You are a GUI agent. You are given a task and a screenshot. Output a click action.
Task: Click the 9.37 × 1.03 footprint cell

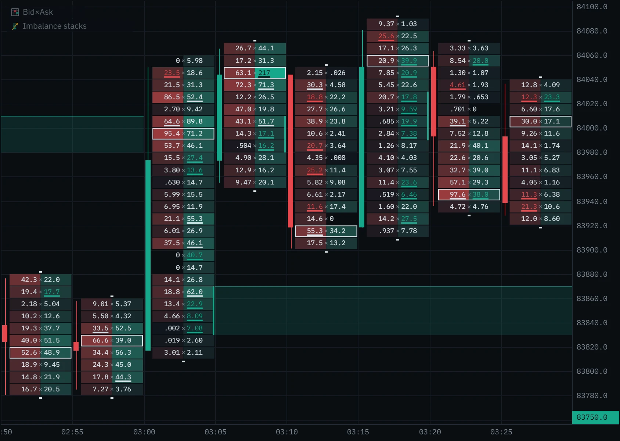(397, 24)
